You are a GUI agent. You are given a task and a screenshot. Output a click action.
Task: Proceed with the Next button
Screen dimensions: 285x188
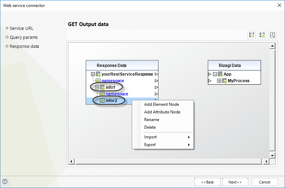tap(235, 182)
